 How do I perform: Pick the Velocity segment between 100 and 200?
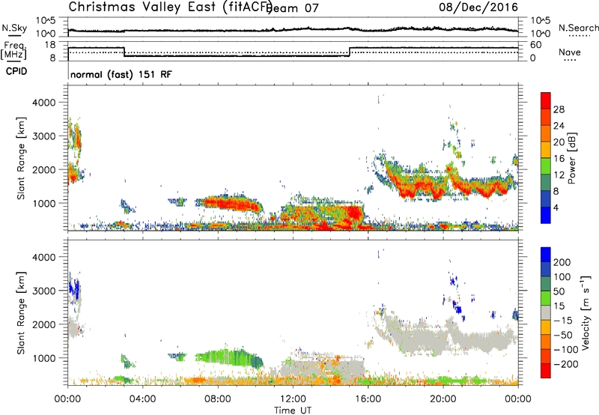(546, 269)
